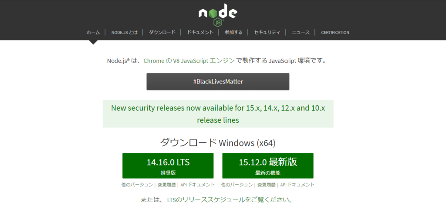
Task: Open the new security releases announcement
Action: pos(218,114)
